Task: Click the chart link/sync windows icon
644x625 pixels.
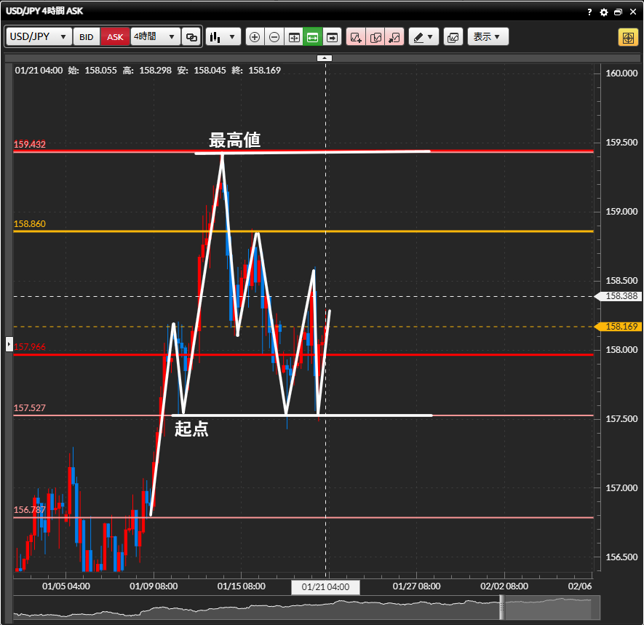Action: pos(191,37)
